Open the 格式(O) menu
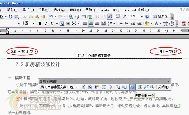Viewport: 189px width, 115px height. (x=28, y=10)
